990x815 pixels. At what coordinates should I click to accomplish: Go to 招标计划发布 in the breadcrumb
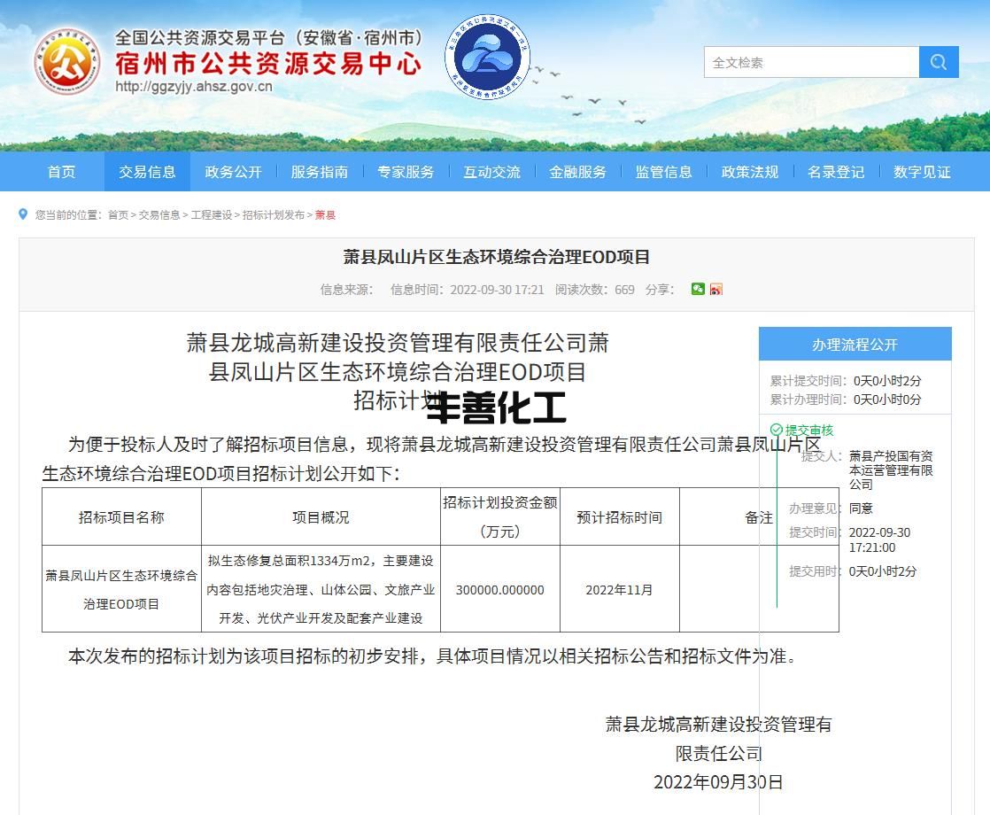point(274,214)
